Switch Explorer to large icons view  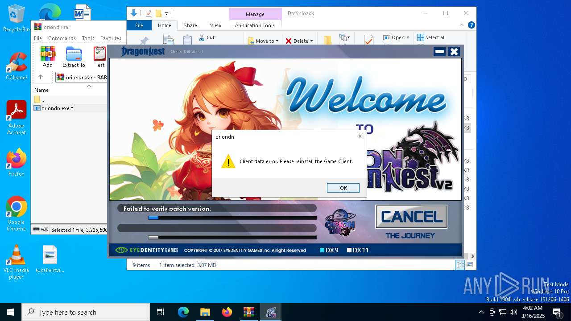click(469, 265)
